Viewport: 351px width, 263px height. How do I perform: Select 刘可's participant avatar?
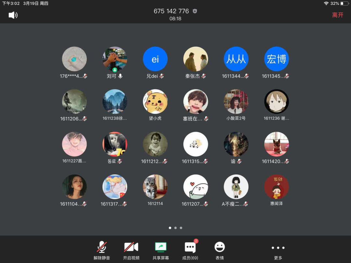(x=115, y=59)
